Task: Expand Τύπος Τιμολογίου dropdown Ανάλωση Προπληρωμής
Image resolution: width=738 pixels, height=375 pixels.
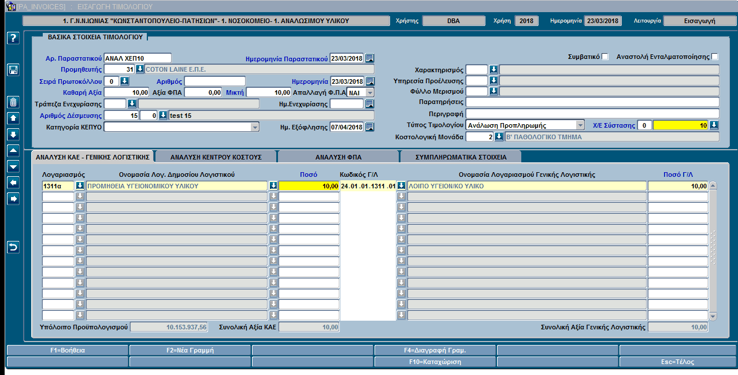Action: tap(580, 125)
